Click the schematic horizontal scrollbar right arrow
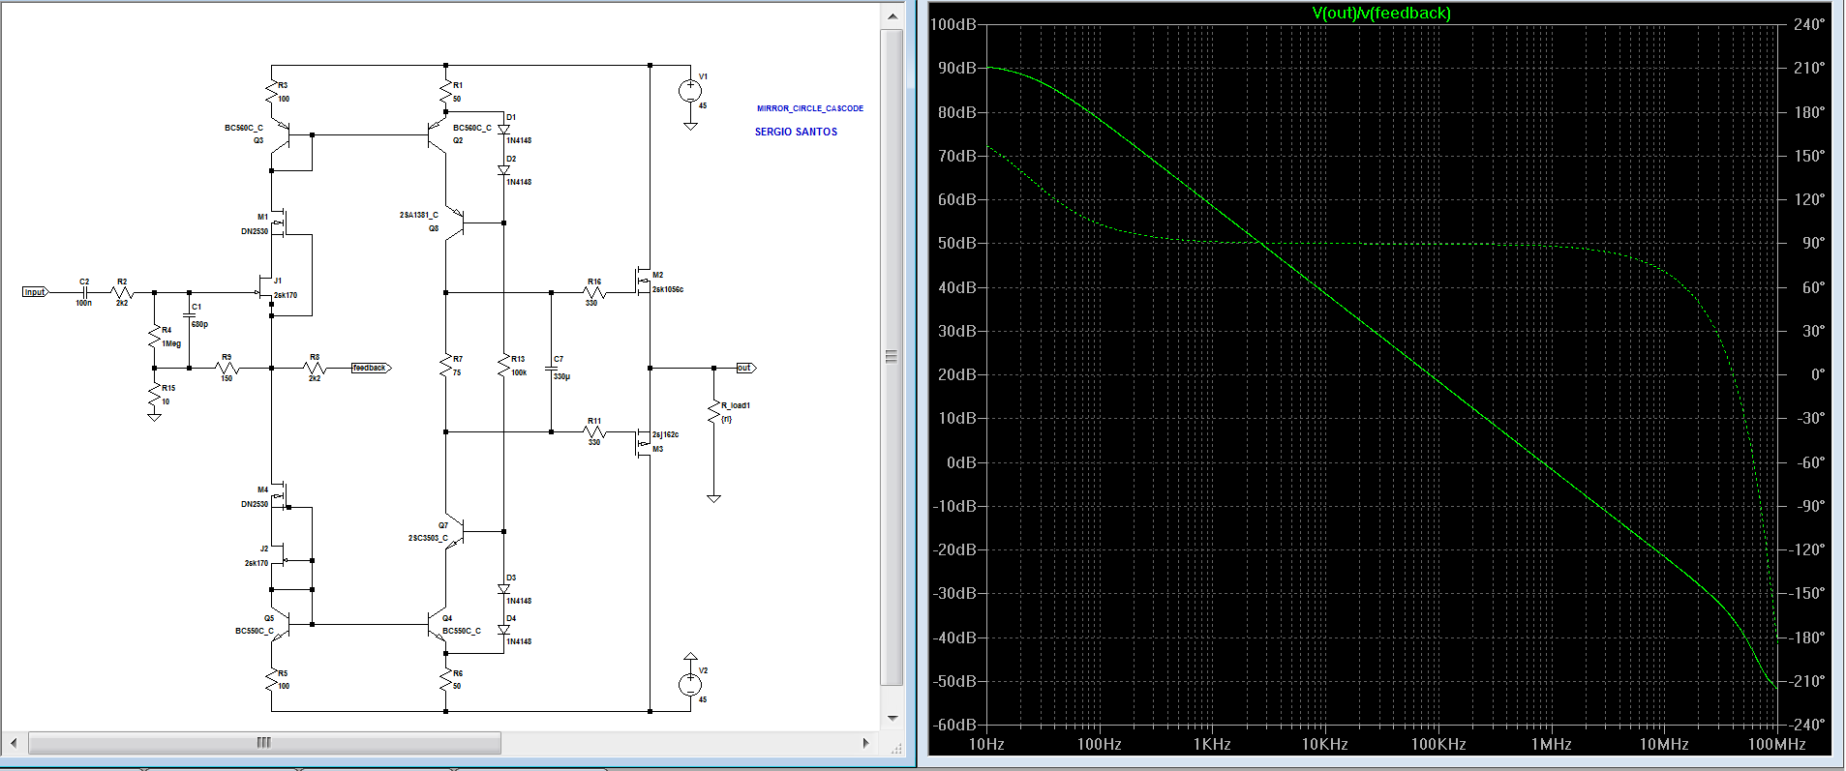1846x771 pixels. pyautogui.click(x=865, y=743)
